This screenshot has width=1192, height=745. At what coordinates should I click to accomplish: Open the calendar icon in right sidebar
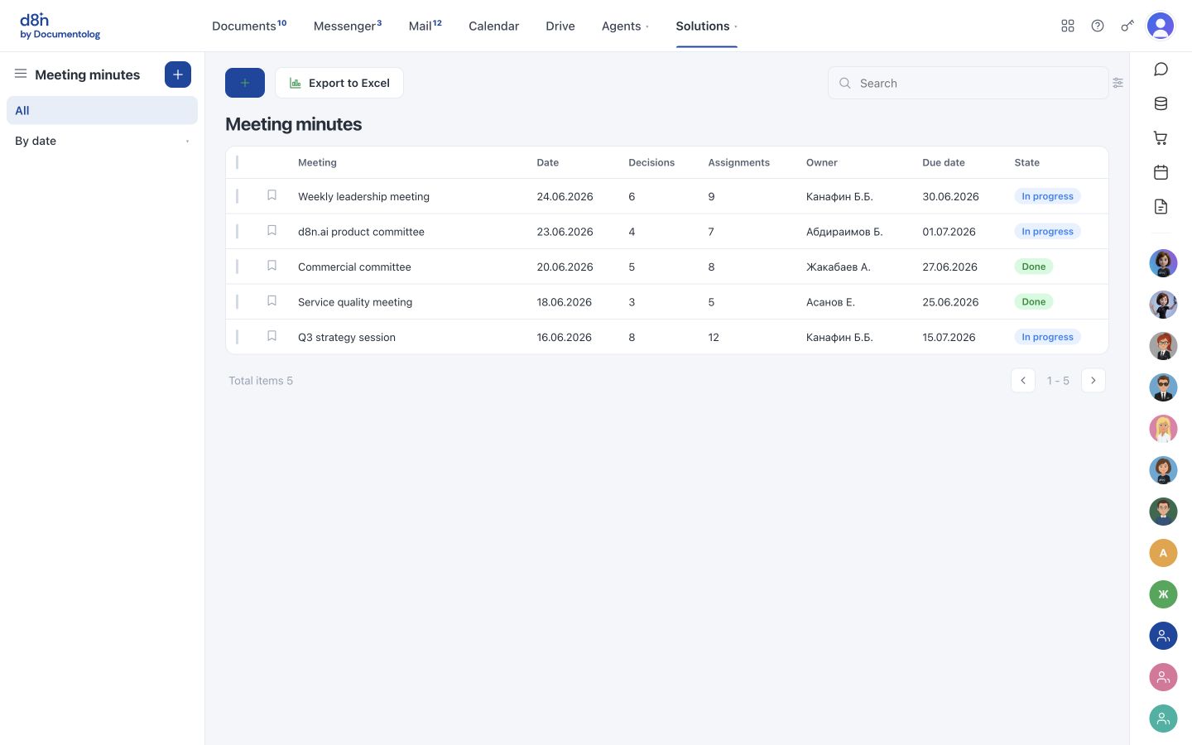(1161, 172)
